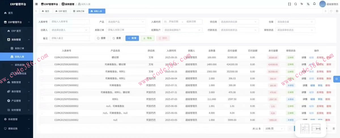Click the red 删除 batch button
This screenshot has width=340, height=138.
163,38
